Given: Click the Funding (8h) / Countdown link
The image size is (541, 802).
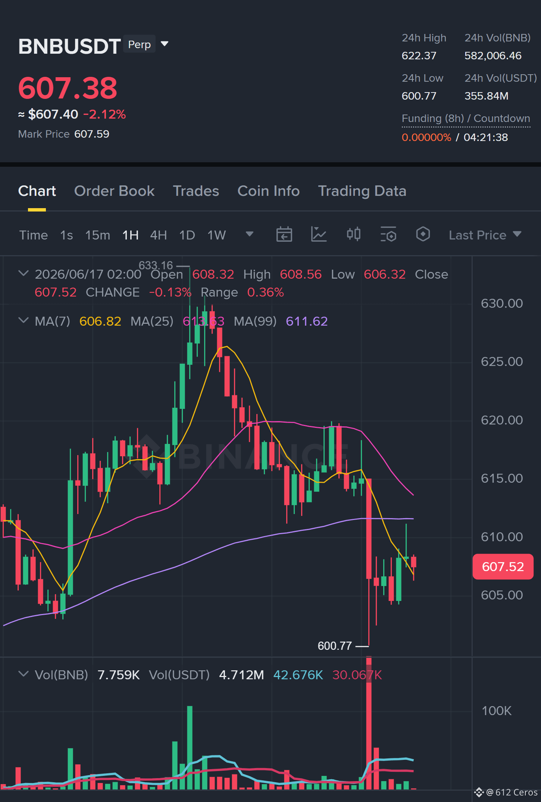Looking at the screenshot, I should click(466, 119).
